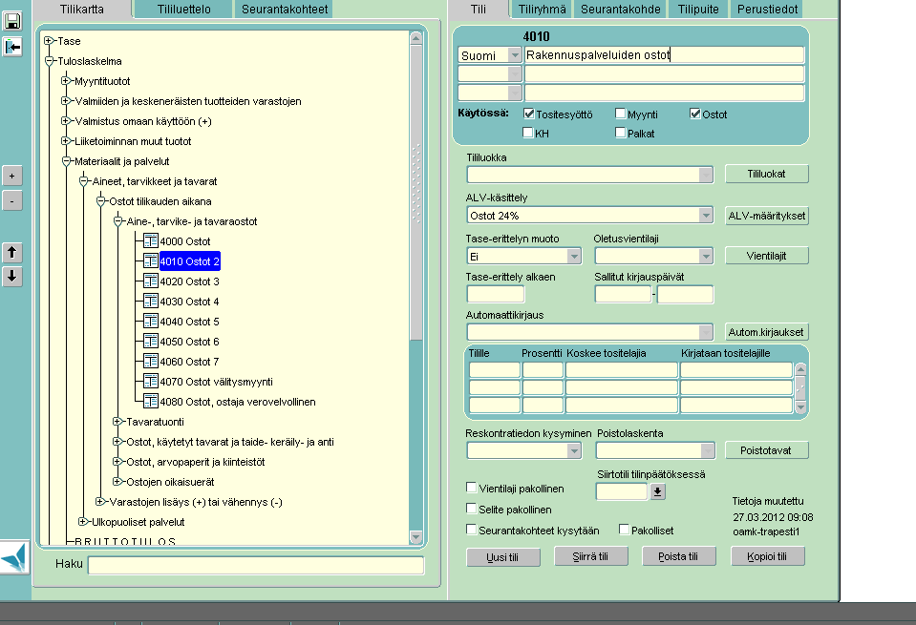Click the Uusi tili button
This screenshot has height=625, width=916.
tap(503, 556)
